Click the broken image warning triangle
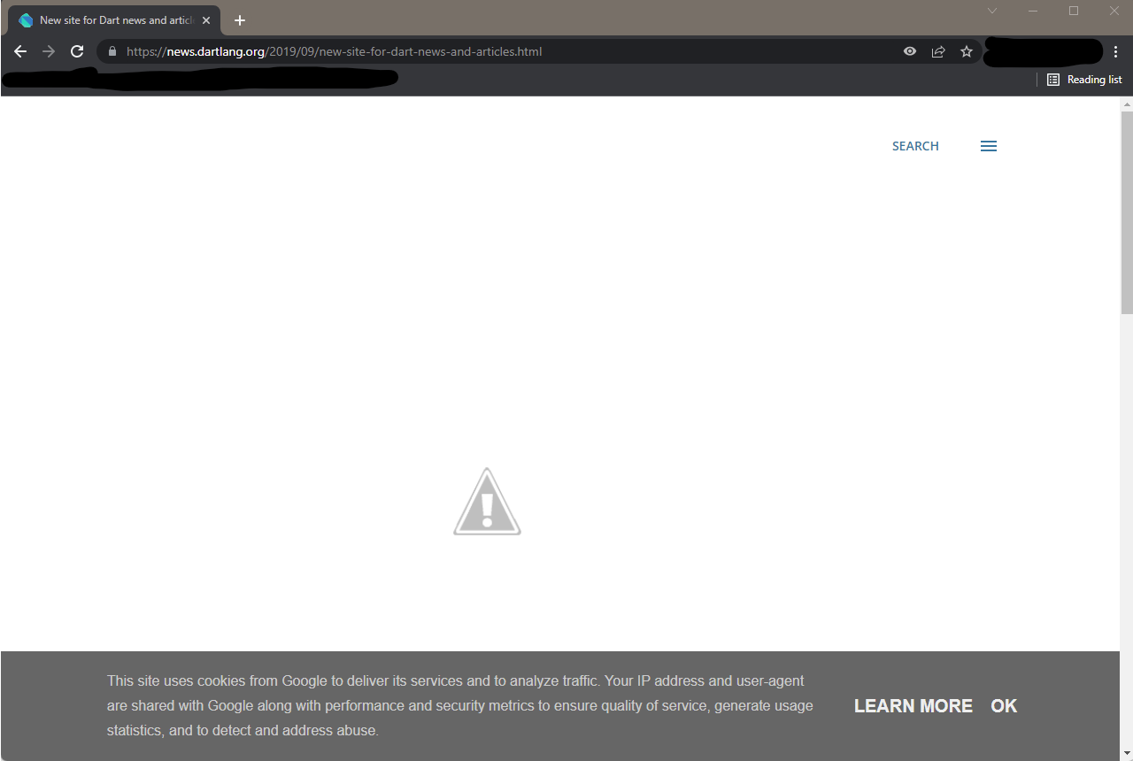1133x761 pixels. pos(487,502)
